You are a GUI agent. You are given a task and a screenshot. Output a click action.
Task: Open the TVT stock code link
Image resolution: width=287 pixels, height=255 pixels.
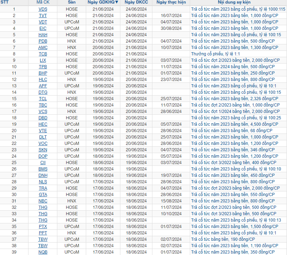coord(43,16)
